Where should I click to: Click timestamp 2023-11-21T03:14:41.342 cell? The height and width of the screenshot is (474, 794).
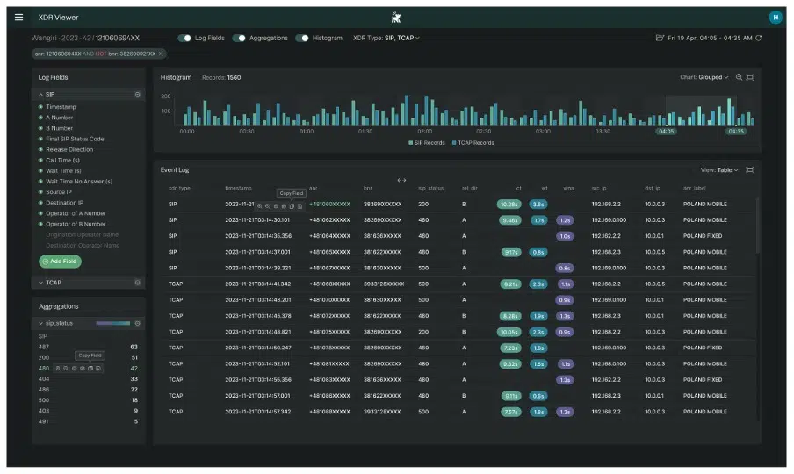pyautogui.click(x=257, y=284)
